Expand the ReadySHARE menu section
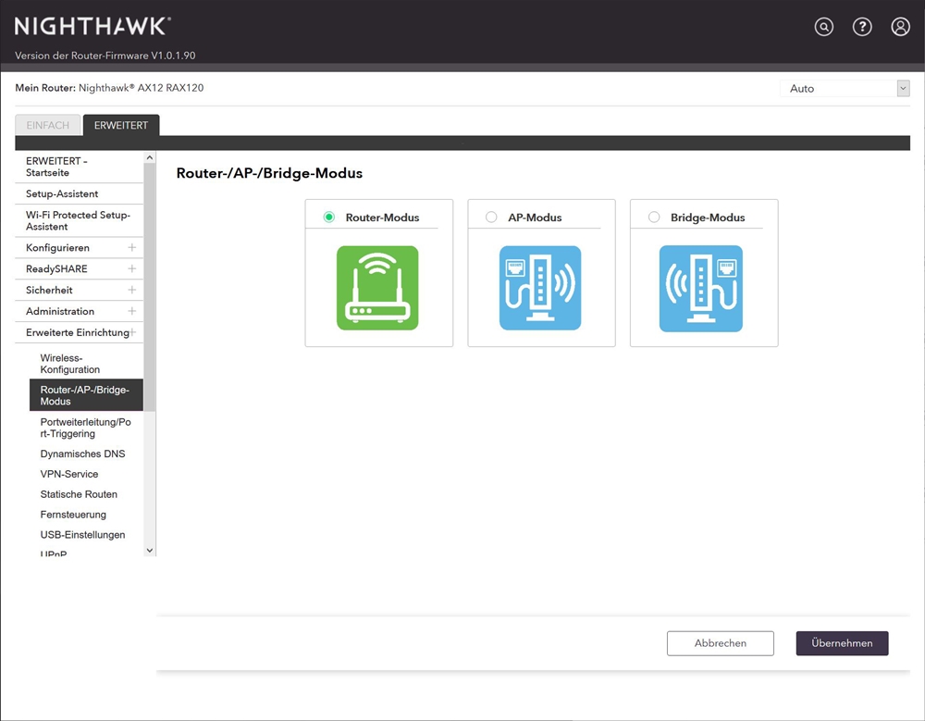This screenshot has width=925, height=721. (x=132, y=269)
